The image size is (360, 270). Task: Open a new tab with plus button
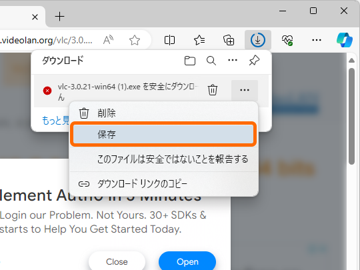(x=59, y=17)
